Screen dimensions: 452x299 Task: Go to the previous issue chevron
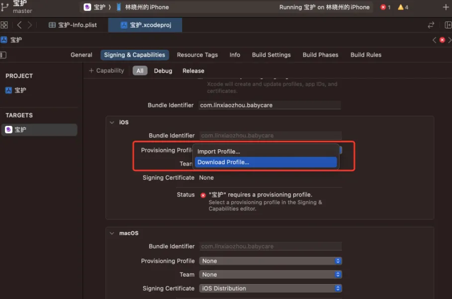tap(434, 40)
